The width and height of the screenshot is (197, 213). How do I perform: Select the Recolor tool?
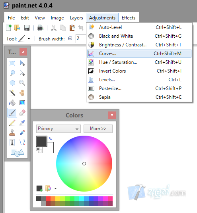(x=22, y=132)
